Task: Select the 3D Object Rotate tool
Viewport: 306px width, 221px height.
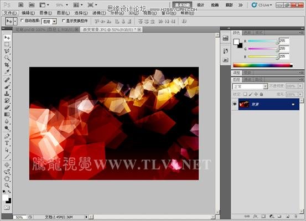Action: [x=7, y=165]
